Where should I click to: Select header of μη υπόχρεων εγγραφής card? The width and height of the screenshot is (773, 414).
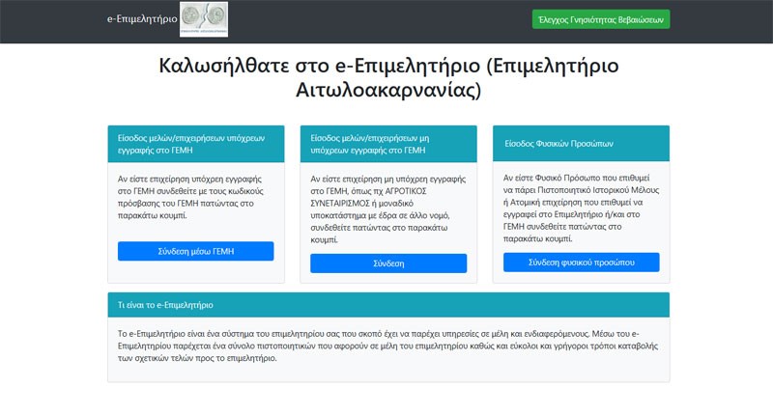(x=388, y=144)
